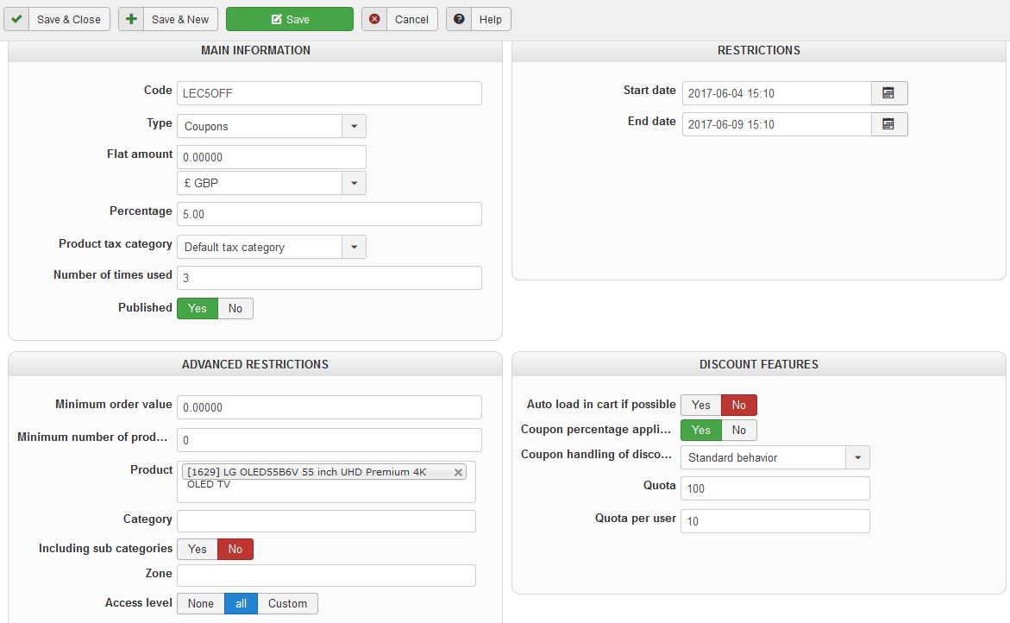1010x623 pixels.
Task: Focus the Percentage input field
Action: pos(329,214)
